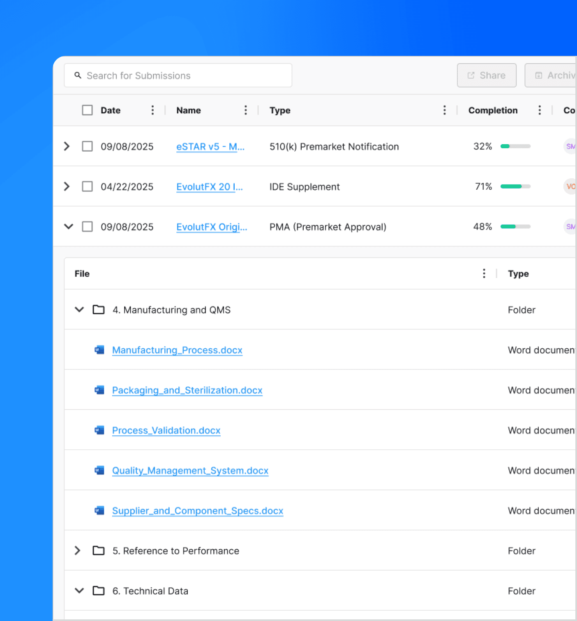Click the Archive button
Image resolution: width=577 pixels, height=621 pixels.
(x=551, y=75)
